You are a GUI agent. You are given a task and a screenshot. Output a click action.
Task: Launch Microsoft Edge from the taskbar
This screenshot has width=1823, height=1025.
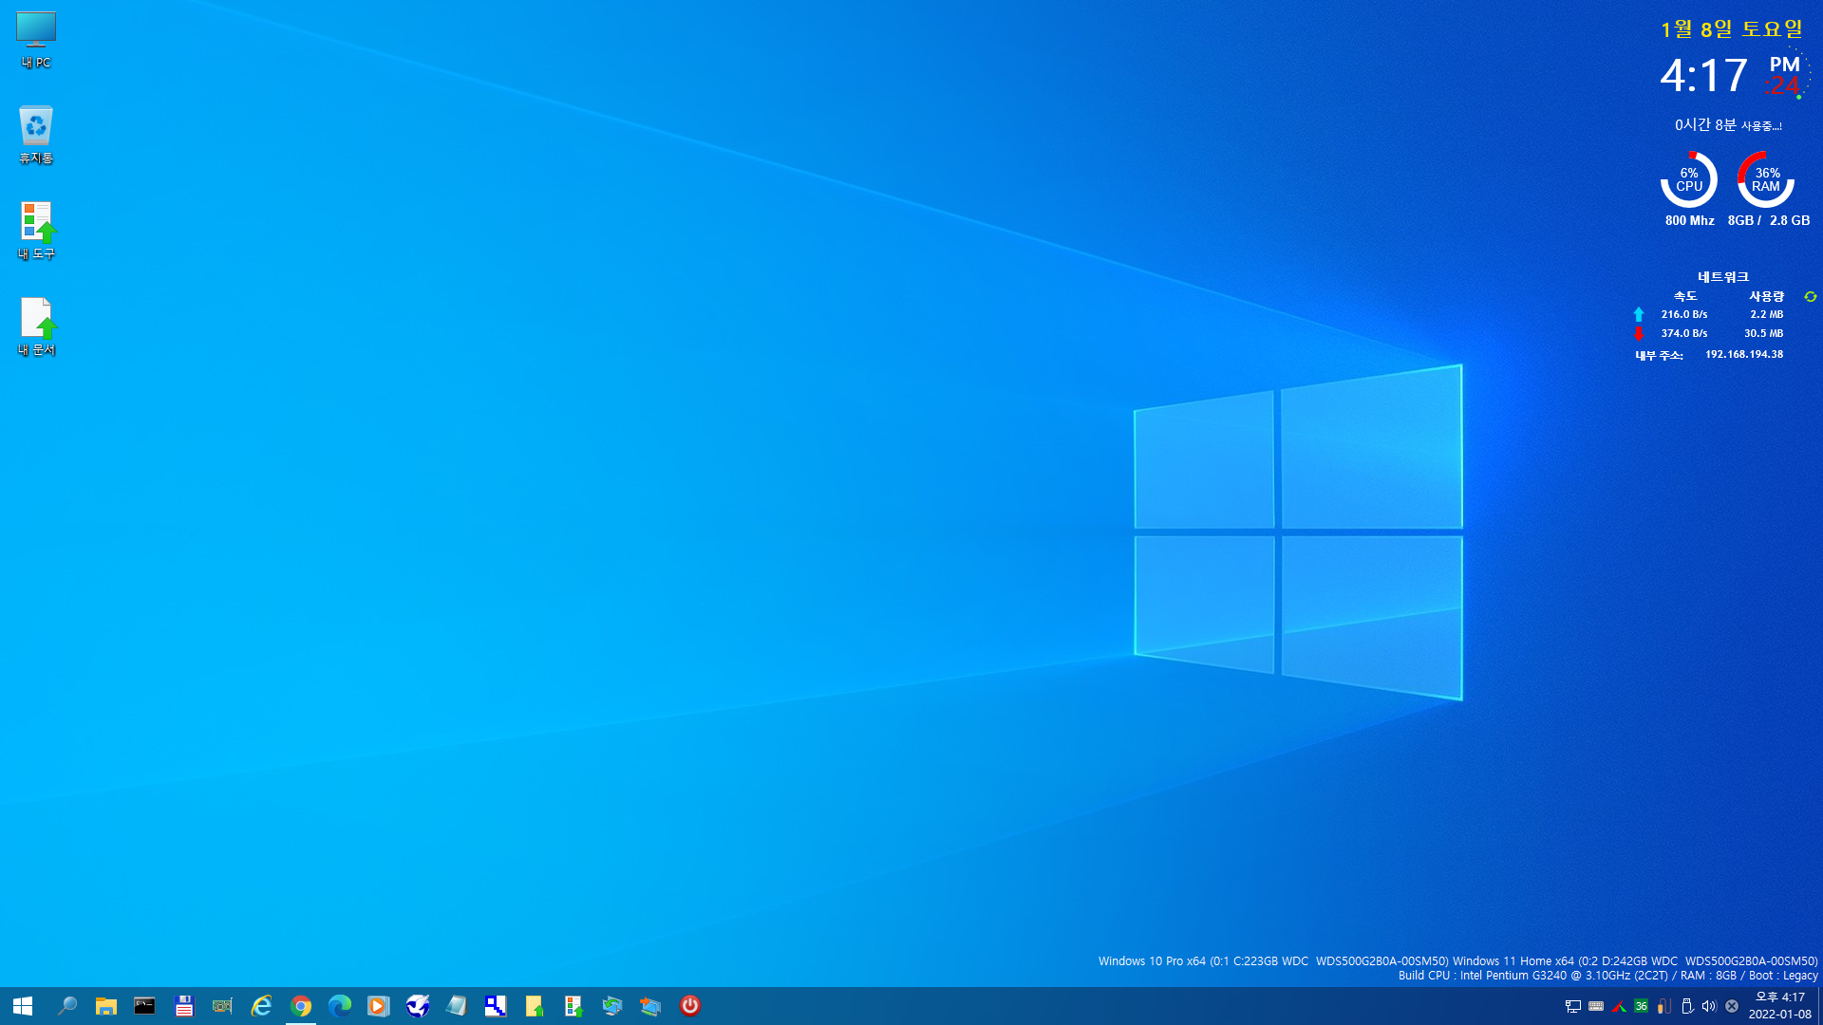[x=339, y=1006]
